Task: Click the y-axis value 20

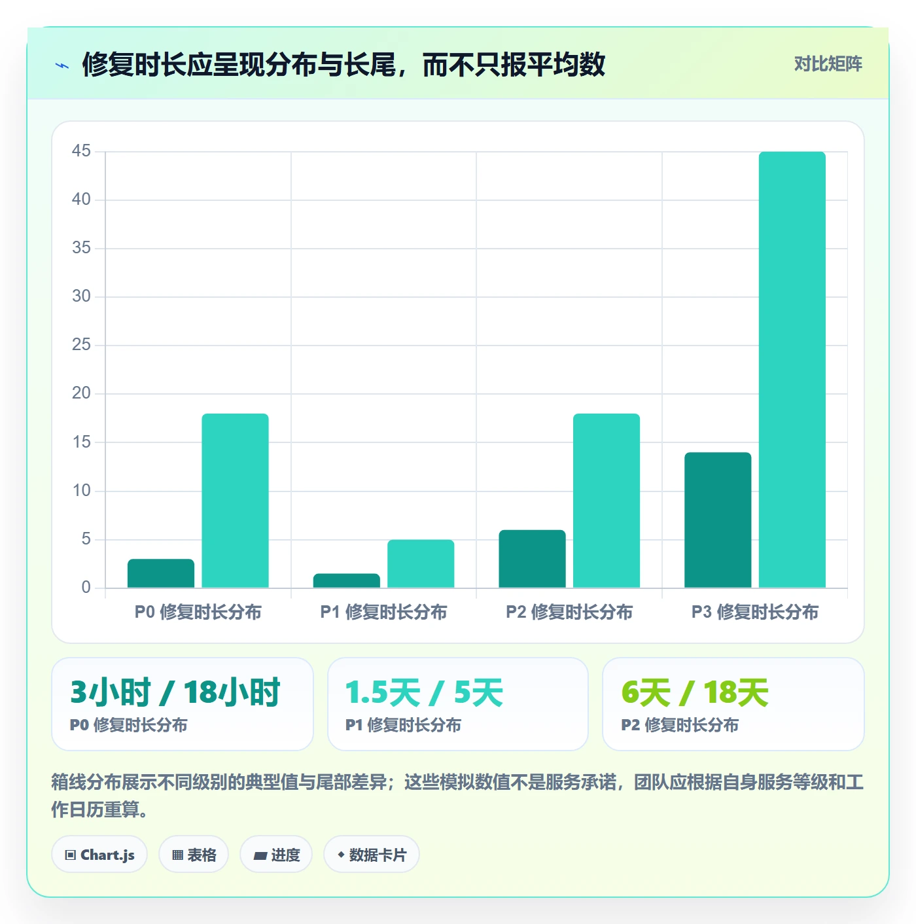Action: pos(81,393)
